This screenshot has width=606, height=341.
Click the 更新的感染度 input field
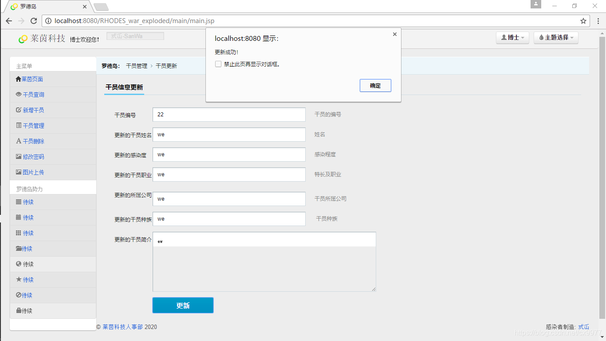click(x=229, y=155)
